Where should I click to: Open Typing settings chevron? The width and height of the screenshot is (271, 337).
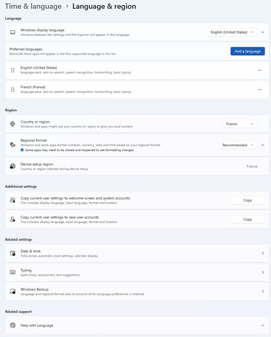263,272
